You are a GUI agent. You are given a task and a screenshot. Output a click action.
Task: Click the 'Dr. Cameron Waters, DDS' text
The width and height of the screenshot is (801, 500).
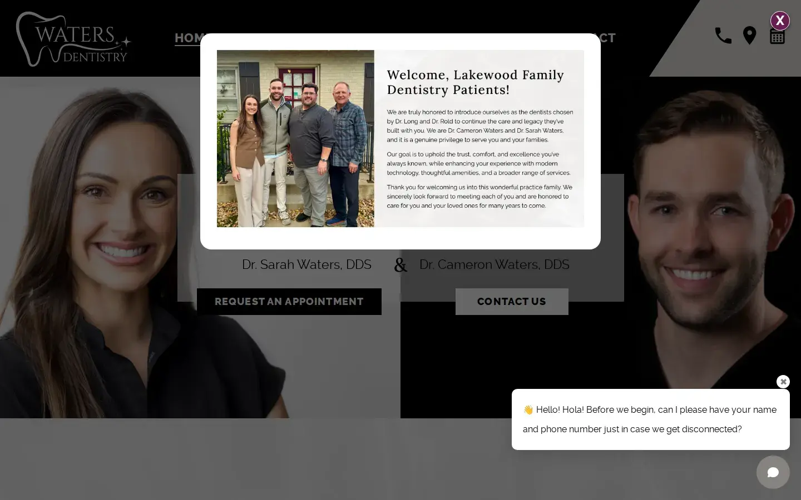pyautogui.click(x=495, y=264)
